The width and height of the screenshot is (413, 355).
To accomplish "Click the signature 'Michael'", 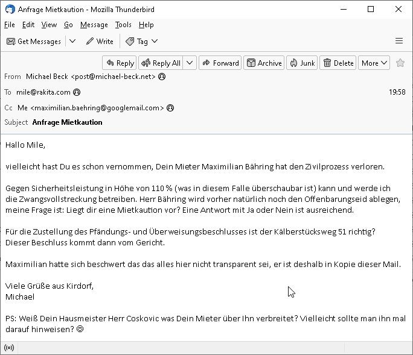I will click(20, 297).
